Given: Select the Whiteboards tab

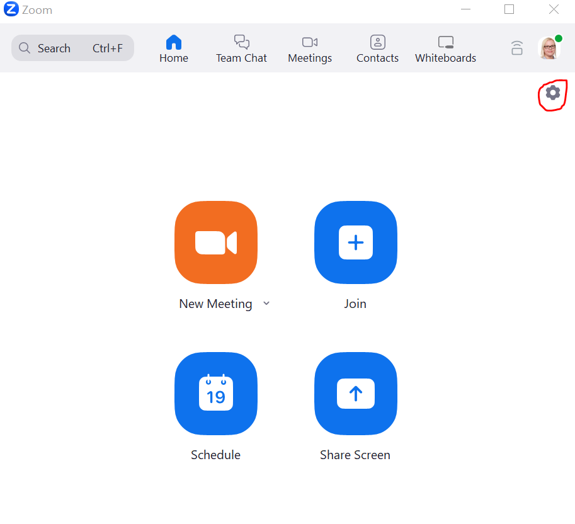Looking at the screenshot, I should point(445,48).
